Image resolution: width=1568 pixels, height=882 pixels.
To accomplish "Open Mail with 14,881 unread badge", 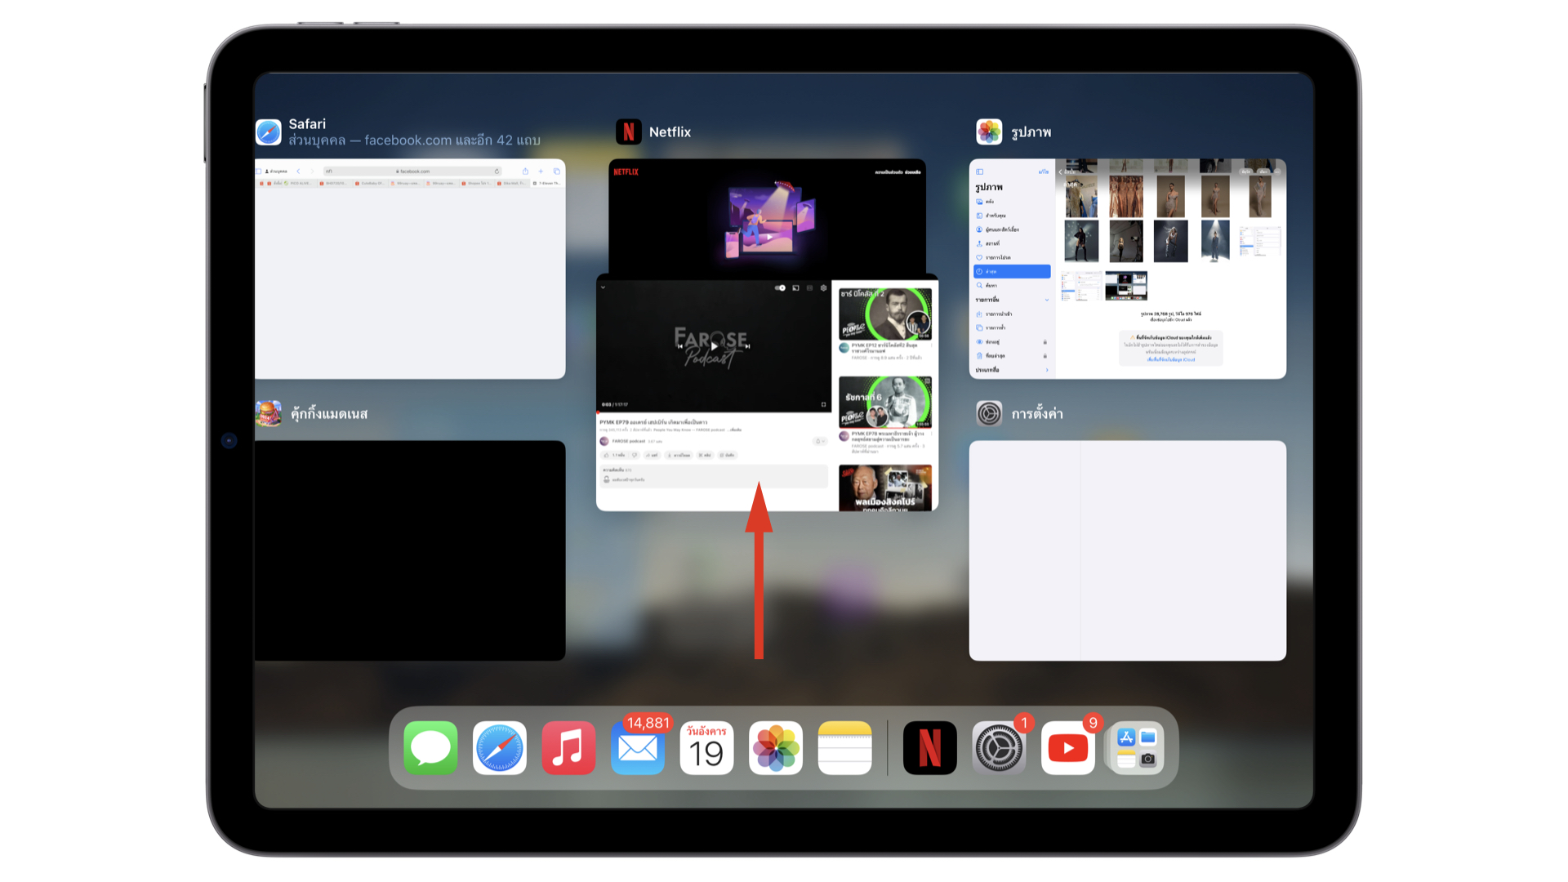I will click(x=638, y=747).
